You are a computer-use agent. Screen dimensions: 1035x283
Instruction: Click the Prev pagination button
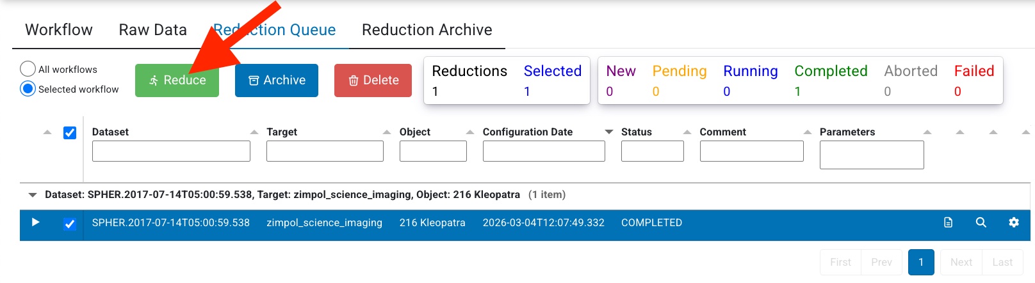point(881,263)
